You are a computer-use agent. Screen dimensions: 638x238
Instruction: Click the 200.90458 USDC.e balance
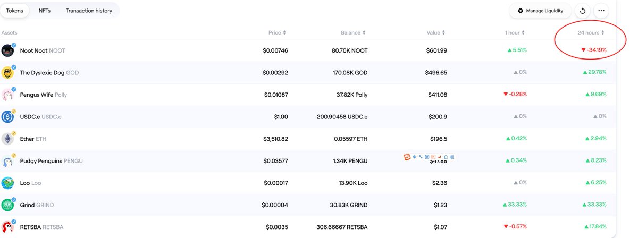342,117
